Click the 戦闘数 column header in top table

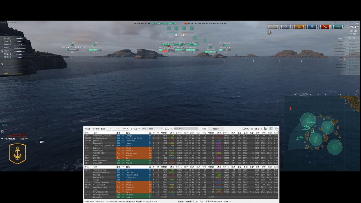[x=164, y=133]
